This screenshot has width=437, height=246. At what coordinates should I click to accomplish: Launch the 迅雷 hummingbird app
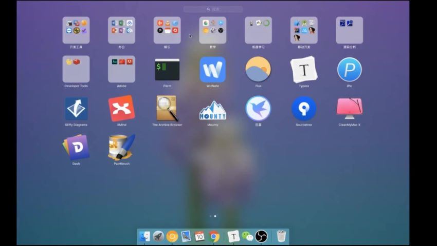[258, 109]
